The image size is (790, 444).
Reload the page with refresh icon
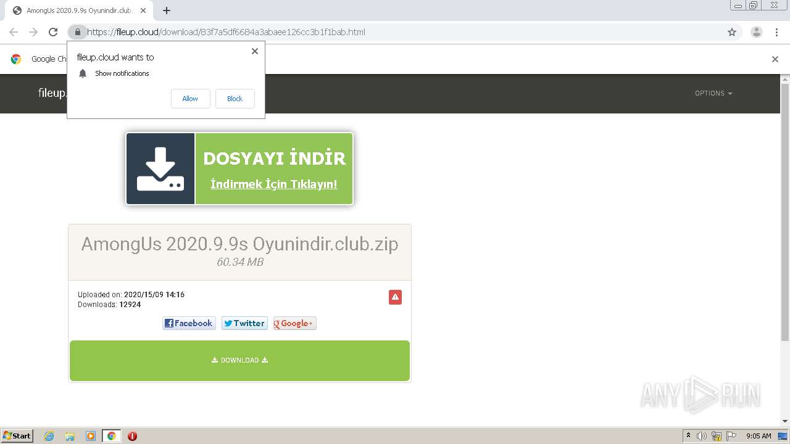click(x=53, y=32)
